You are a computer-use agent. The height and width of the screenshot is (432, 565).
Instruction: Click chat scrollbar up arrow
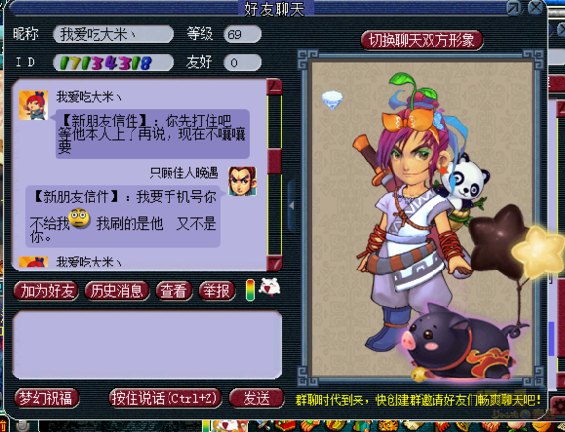[275, 87]
